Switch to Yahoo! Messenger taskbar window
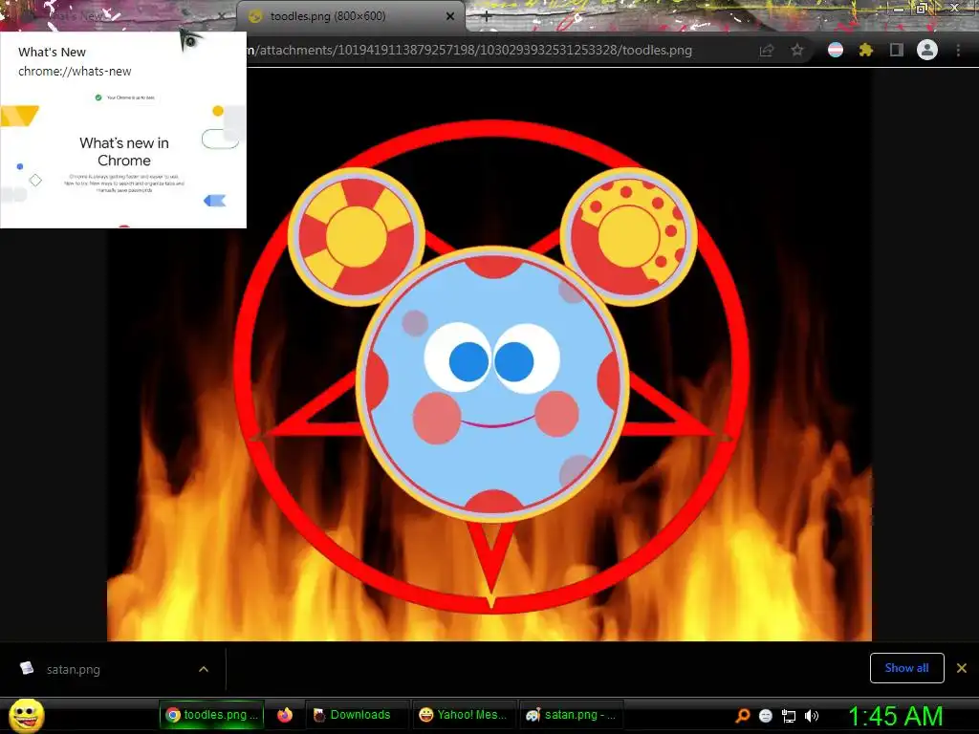Screen dimensions: 979x734 coord(464,715)
